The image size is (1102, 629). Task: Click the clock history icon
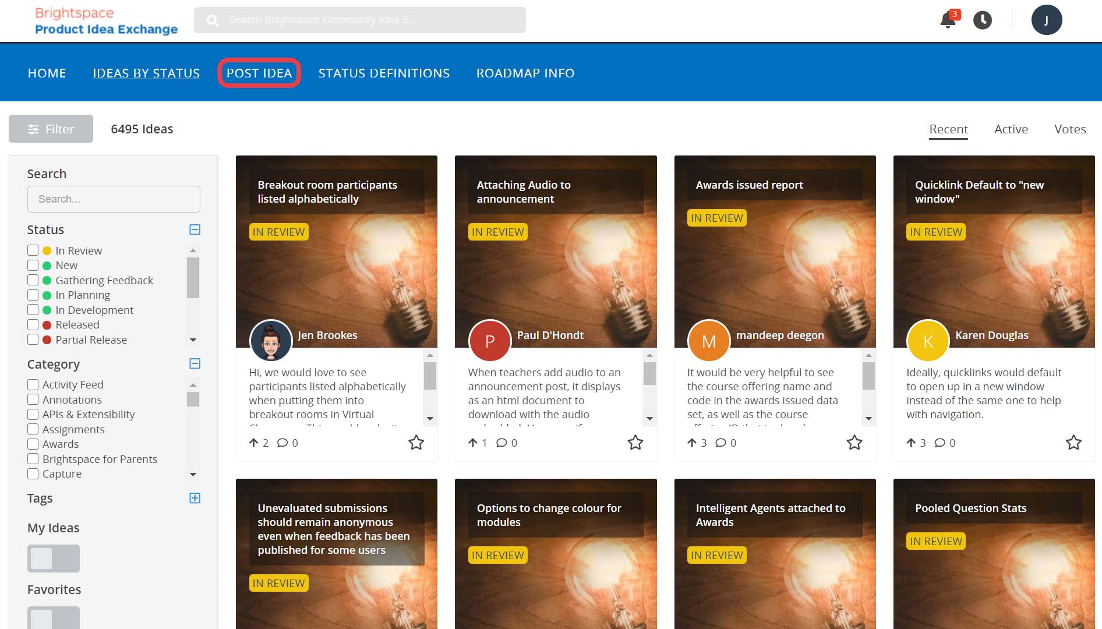(983, 20)
